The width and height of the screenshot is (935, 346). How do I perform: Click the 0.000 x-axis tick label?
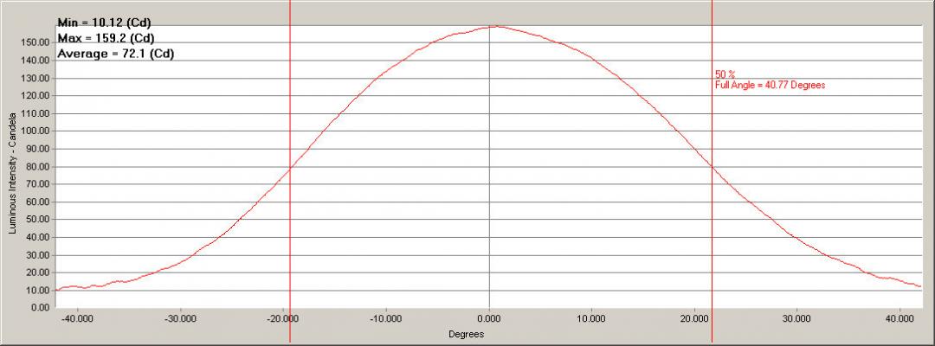490,317
